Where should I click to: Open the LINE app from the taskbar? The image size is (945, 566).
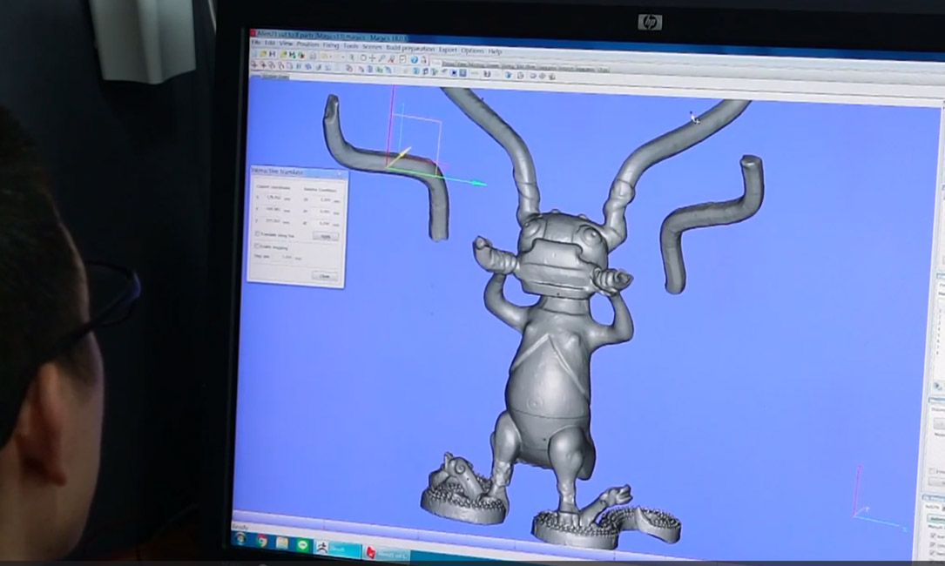point(302,545)
